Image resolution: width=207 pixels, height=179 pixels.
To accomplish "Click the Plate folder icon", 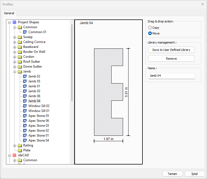I will click(x=20, y=150).
